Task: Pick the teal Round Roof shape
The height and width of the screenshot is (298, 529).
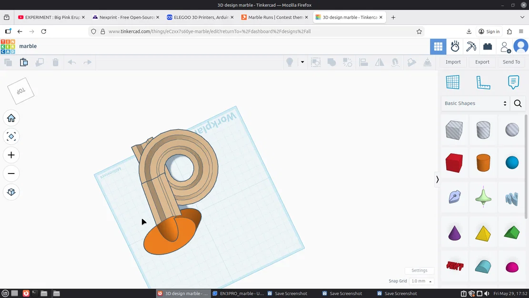Action: coord(483,266)
